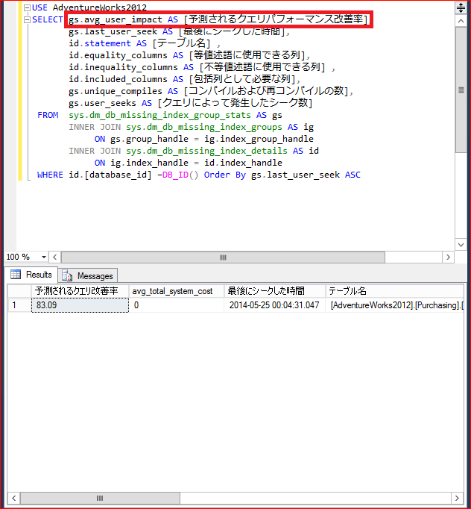Click sys.dm_db_missing_index_details in the join
Viewport: 471px width, 509px height.
207,152
